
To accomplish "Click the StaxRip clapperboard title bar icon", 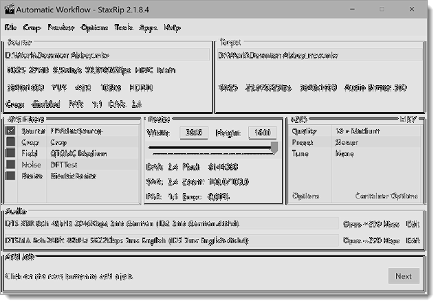I will click(10, 9).
